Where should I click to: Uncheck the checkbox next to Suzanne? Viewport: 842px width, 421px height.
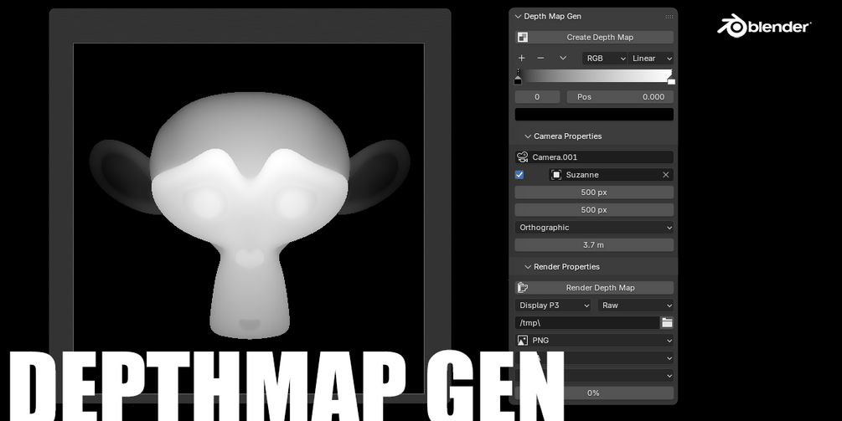coord(519,175)
